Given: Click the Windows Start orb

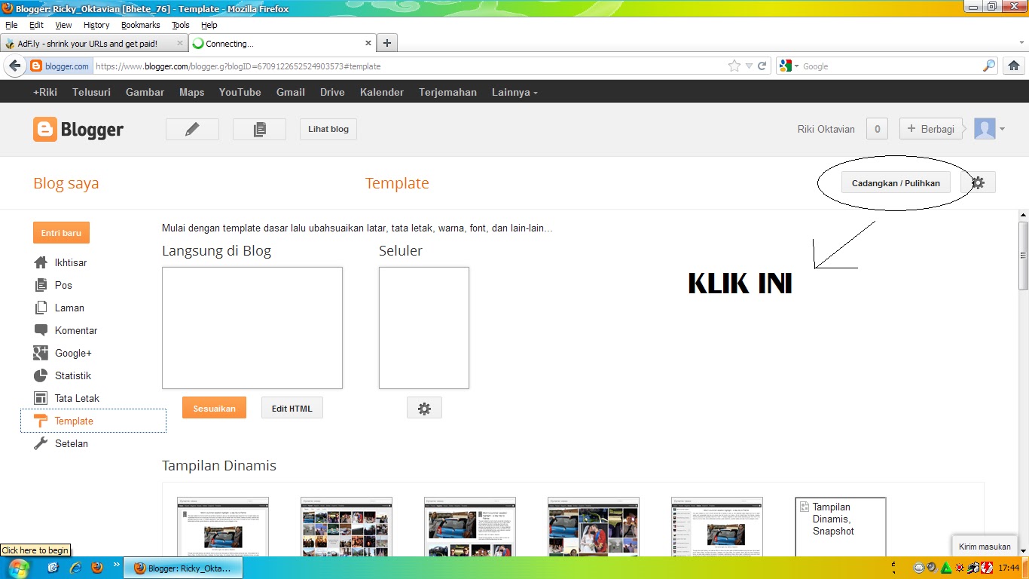Looking at the screenshot, I should pyautogui.click(x=19, y=568).
